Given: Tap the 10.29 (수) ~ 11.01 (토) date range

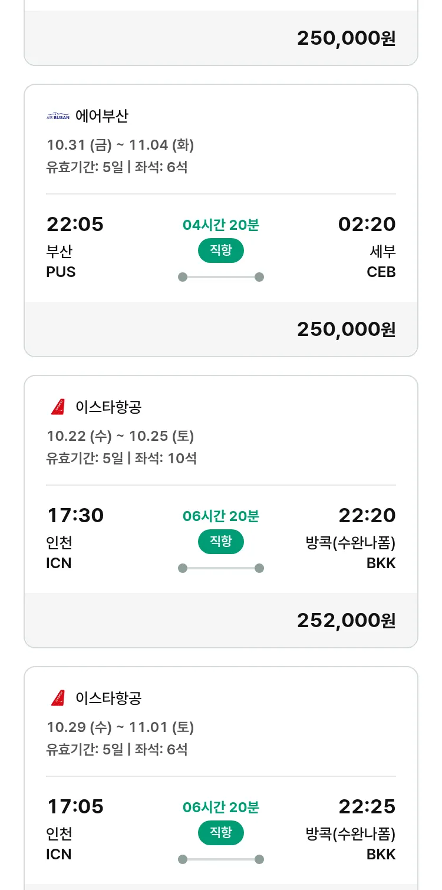Looking at the screenshot, I should (x=120, y=727).
